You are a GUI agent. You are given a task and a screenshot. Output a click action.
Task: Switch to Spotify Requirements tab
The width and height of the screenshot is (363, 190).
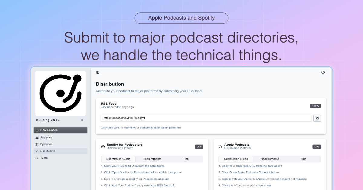(x=152, y=159)
